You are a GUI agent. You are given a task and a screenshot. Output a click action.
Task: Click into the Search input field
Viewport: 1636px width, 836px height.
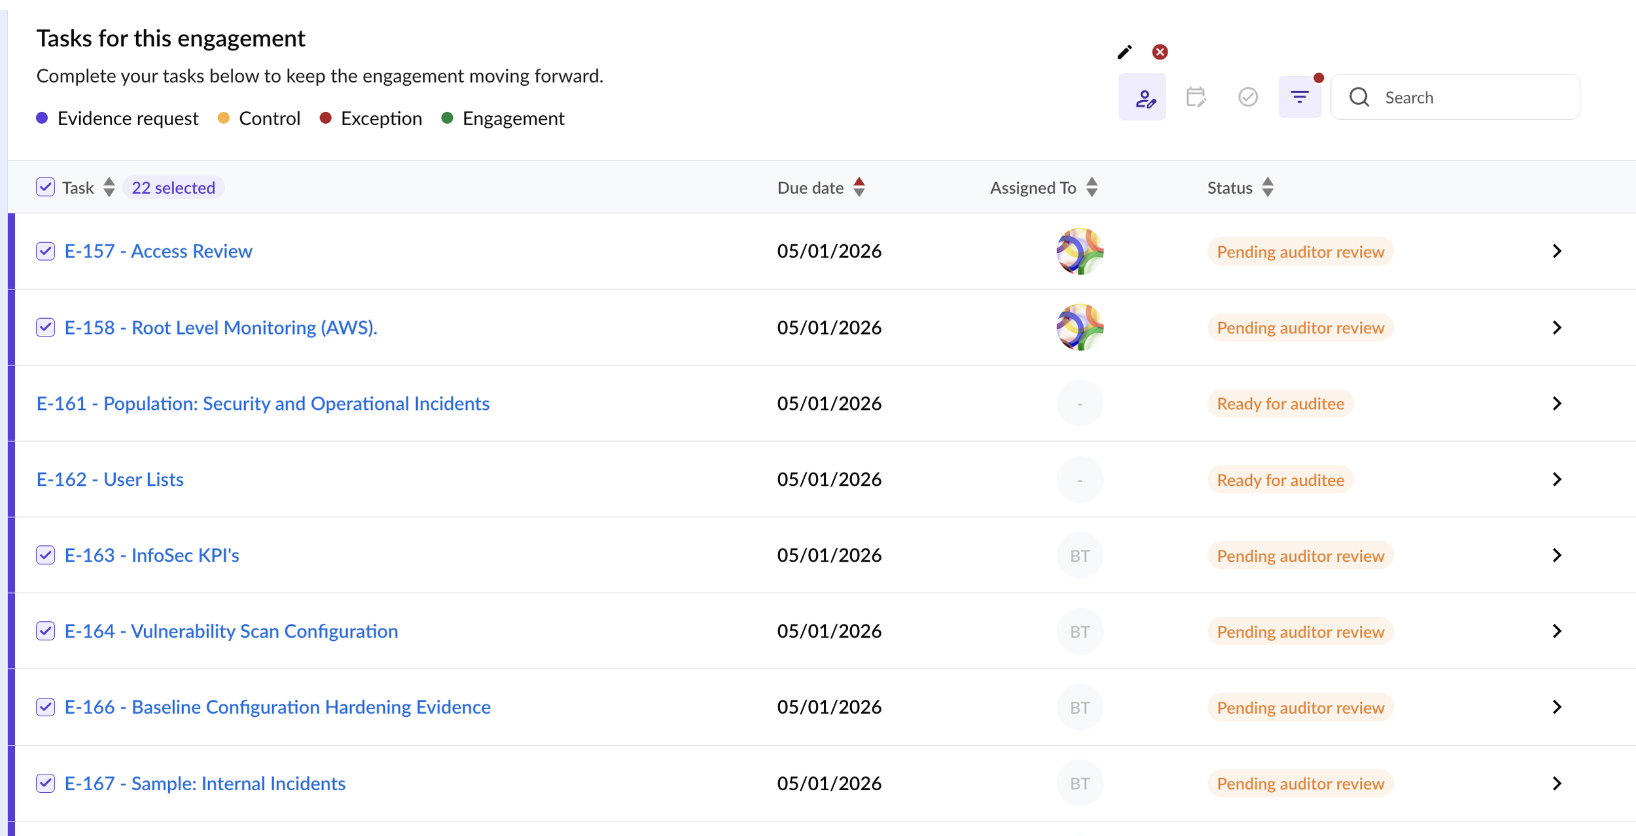pos(1472,98)
